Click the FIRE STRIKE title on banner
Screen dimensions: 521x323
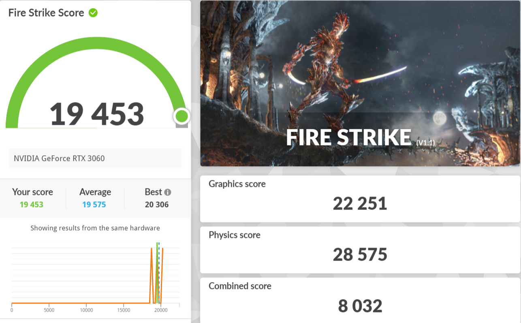click(348, 138)
